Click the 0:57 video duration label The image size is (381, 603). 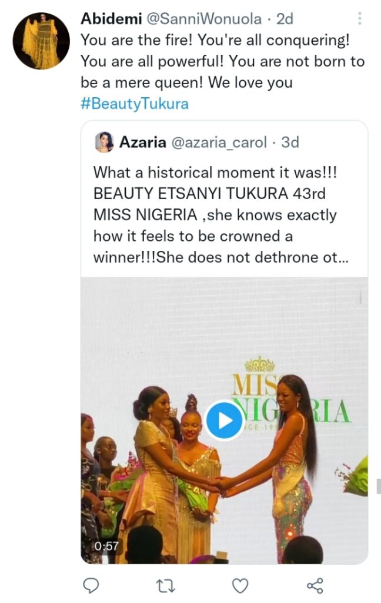click(105, 546)
